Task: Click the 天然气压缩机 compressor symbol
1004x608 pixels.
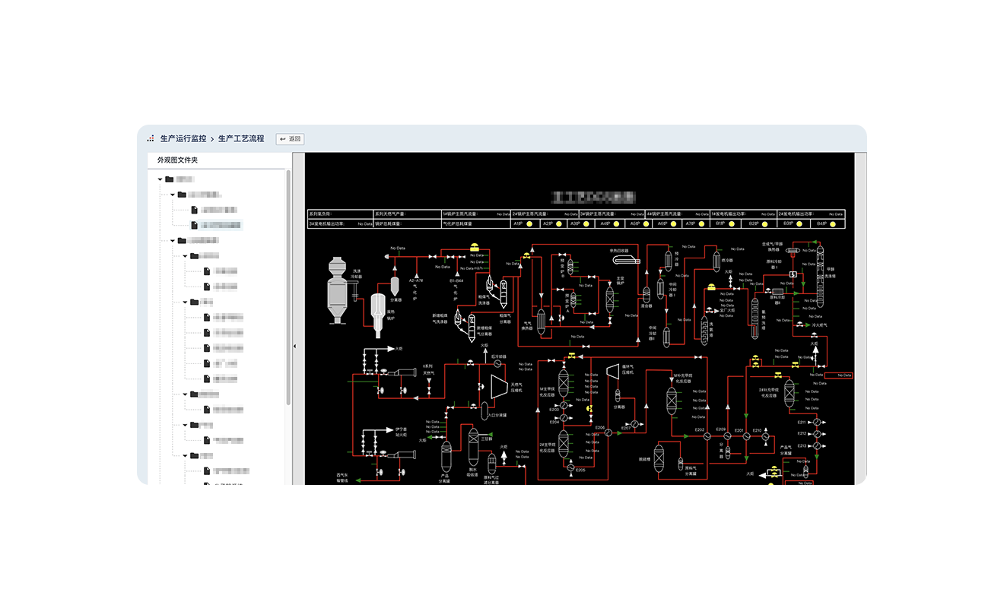Action: tap(499, 385)
